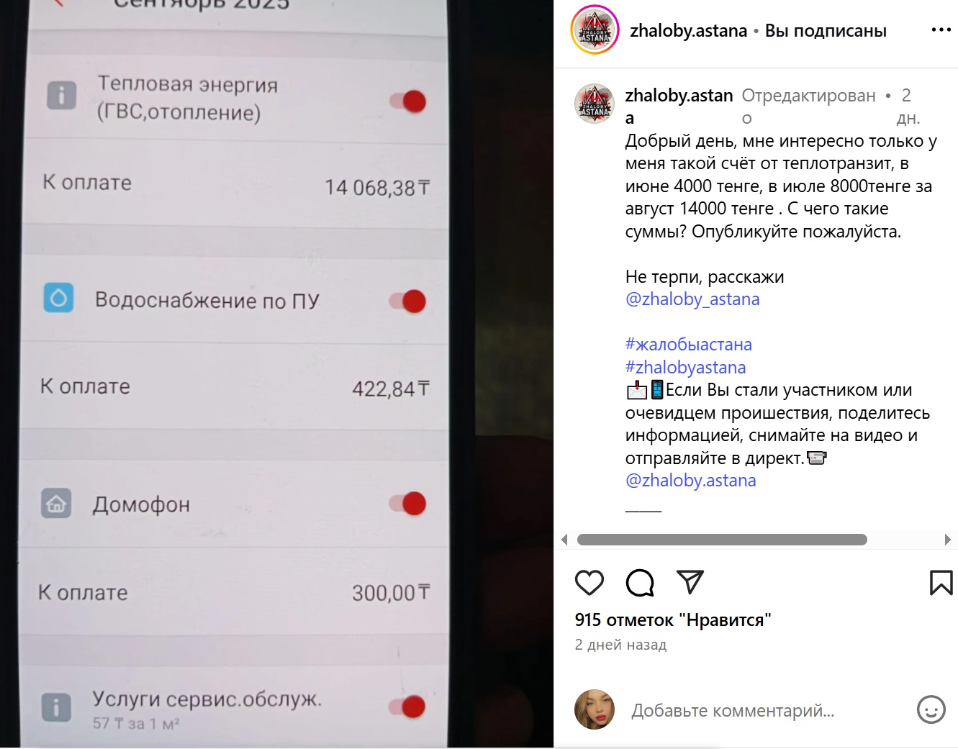This screenshot has height=749, width=958.
Task: Open three-dot more options menu
Action: click(x=941, y=30)
